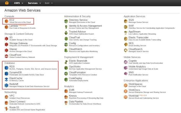Image resolution: width=181 pixels, height=113 pixels.
Task: Click the SQS service icon
Action: click(x=126, y=21)
